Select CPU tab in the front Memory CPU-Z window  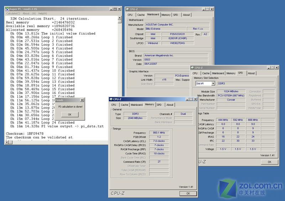pos(114,105)
